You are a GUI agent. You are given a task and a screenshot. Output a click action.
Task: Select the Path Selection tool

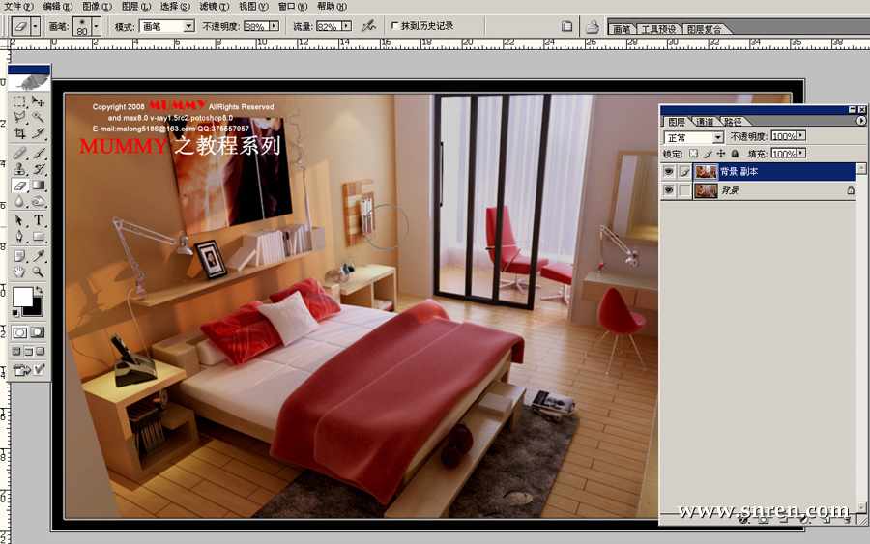coord(20,220)
